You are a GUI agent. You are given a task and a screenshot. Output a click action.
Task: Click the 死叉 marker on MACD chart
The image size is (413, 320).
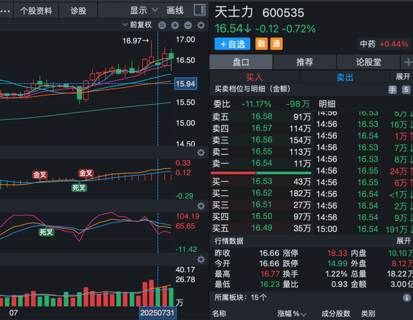79,188
